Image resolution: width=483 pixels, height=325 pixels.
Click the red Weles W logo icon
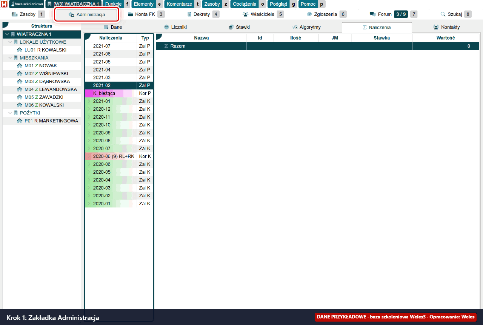point(4,4)
